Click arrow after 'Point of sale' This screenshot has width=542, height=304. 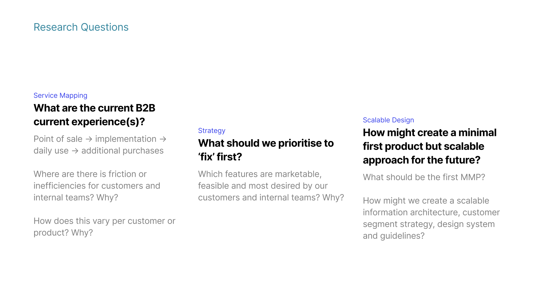coord(89,139)
